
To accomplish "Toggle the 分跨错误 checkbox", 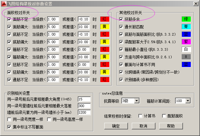I will coord(121,72).
